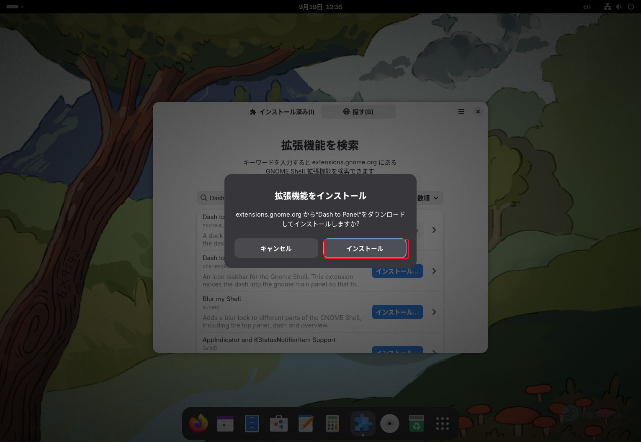Open the Text Editor from the dock
Screen dimensions: 641x442
[x=306, y=424]
